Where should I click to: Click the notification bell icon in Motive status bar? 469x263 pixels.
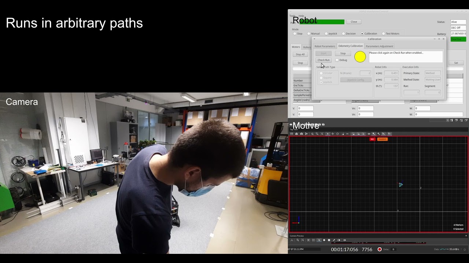pos(465,249)
